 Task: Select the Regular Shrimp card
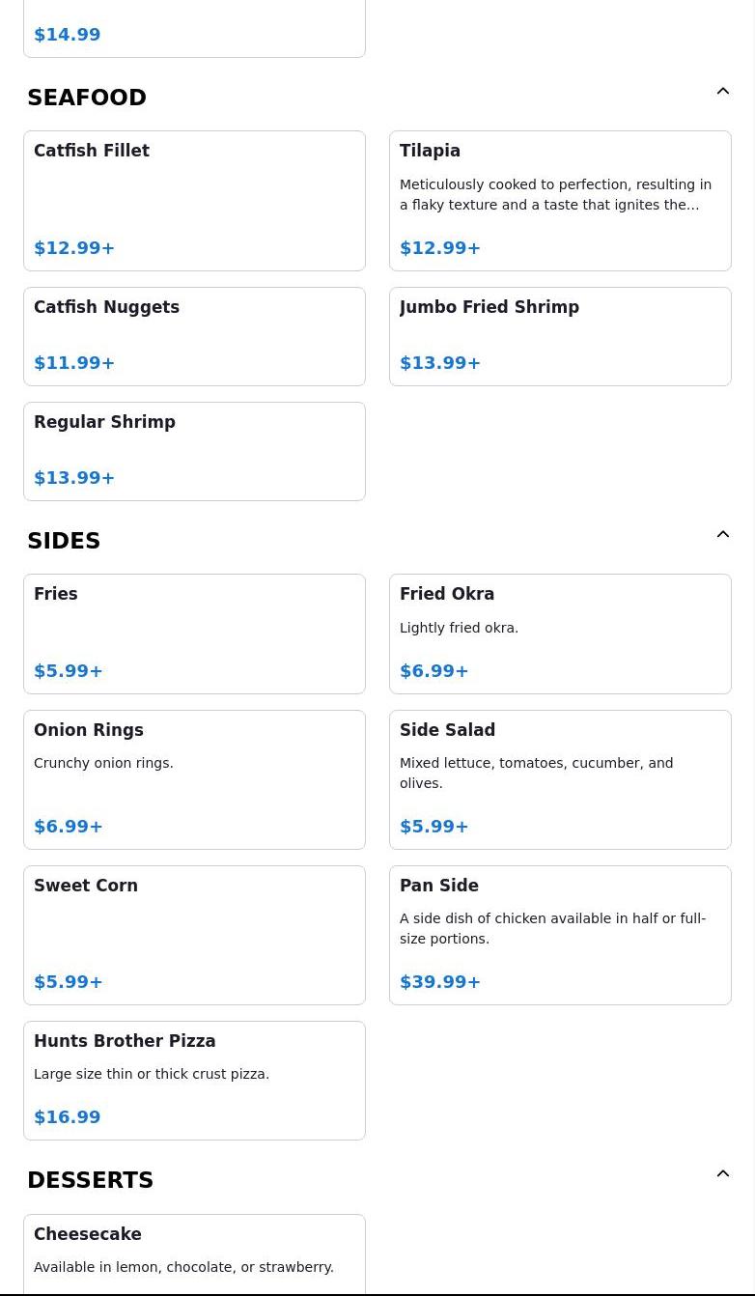[194, 451]
